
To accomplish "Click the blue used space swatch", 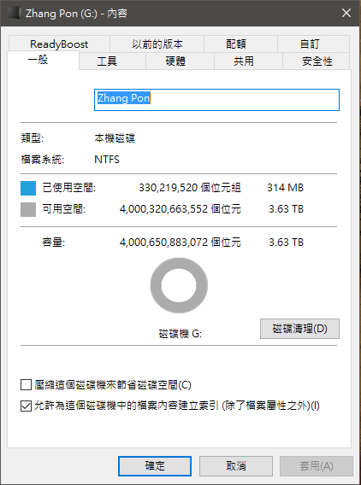I will click(28, 188).
